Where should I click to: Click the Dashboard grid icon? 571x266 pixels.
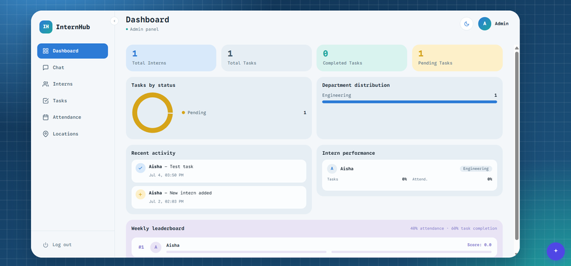pyautogui.click(x=46, y=51)
